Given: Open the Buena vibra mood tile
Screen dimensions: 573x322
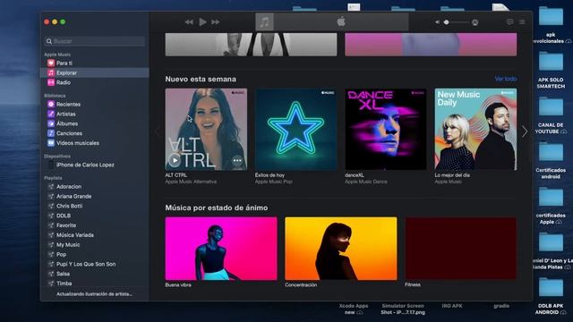Looking at the screenshot, I should [x=221, y=249].
